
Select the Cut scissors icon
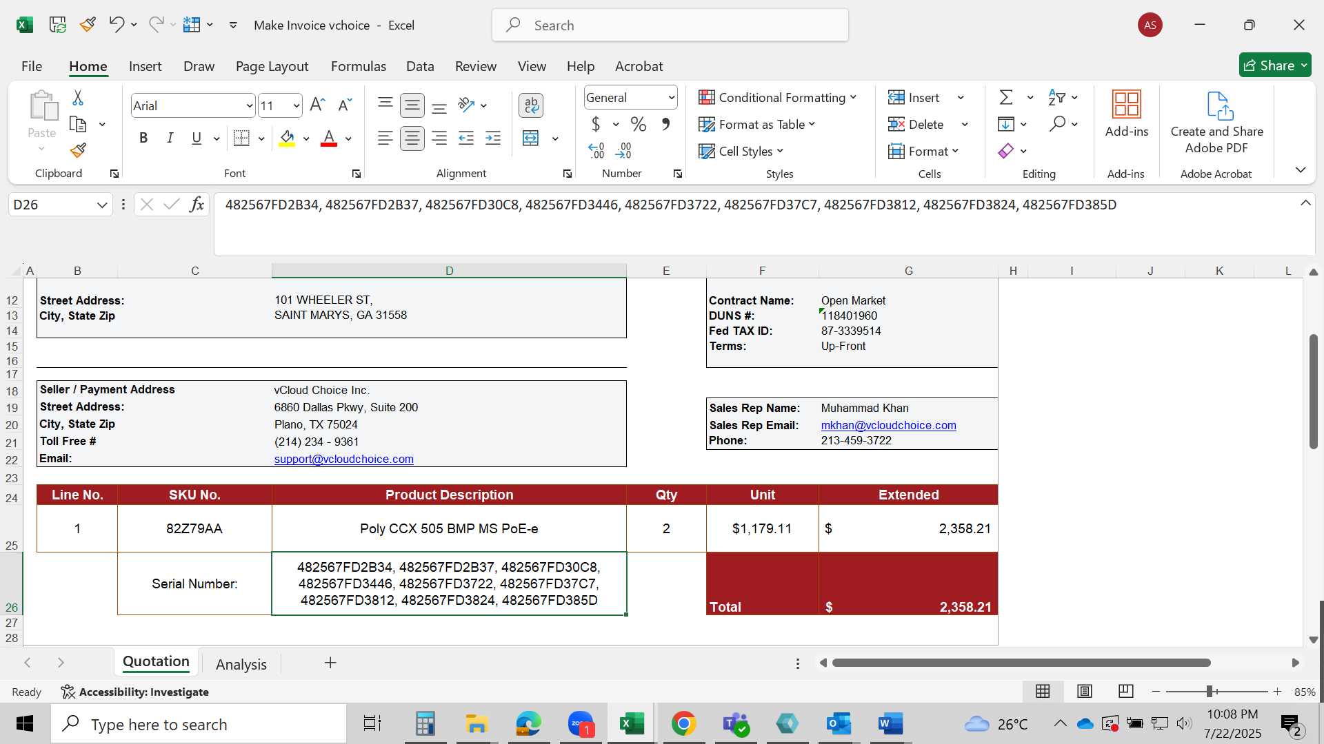[x=78, y=98]
